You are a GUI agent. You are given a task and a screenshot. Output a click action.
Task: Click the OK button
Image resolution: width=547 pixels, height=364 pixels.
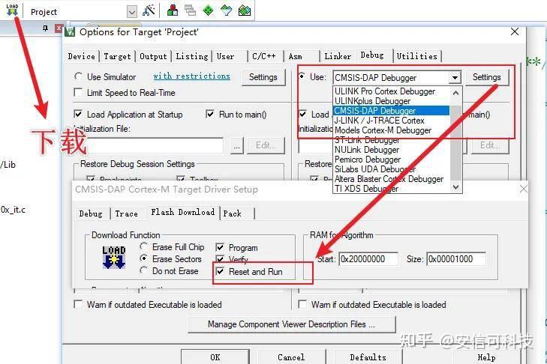tap(215, 357)
